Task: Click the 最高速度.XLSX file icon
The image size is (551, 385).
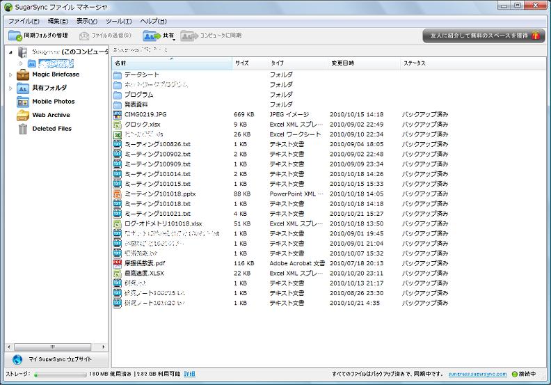Action: tap(118, 273)
